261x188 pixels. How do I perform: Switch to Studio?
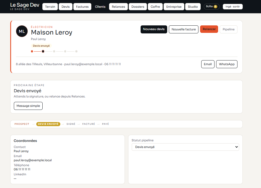click(x=193, y=7)
